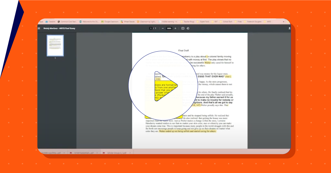Click the page number input field
331x173 pixels.
pos(151,28)
